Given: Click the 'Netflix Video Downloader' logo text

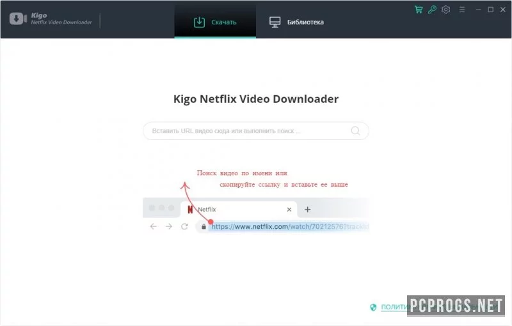Looking at the screenshot, I should (61, 22).
